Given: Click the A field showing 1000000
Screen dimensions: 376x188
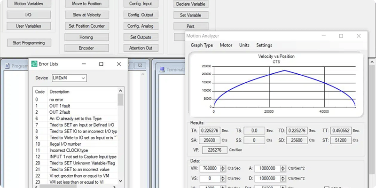Looking at the screenshot, I should (267, 169).
